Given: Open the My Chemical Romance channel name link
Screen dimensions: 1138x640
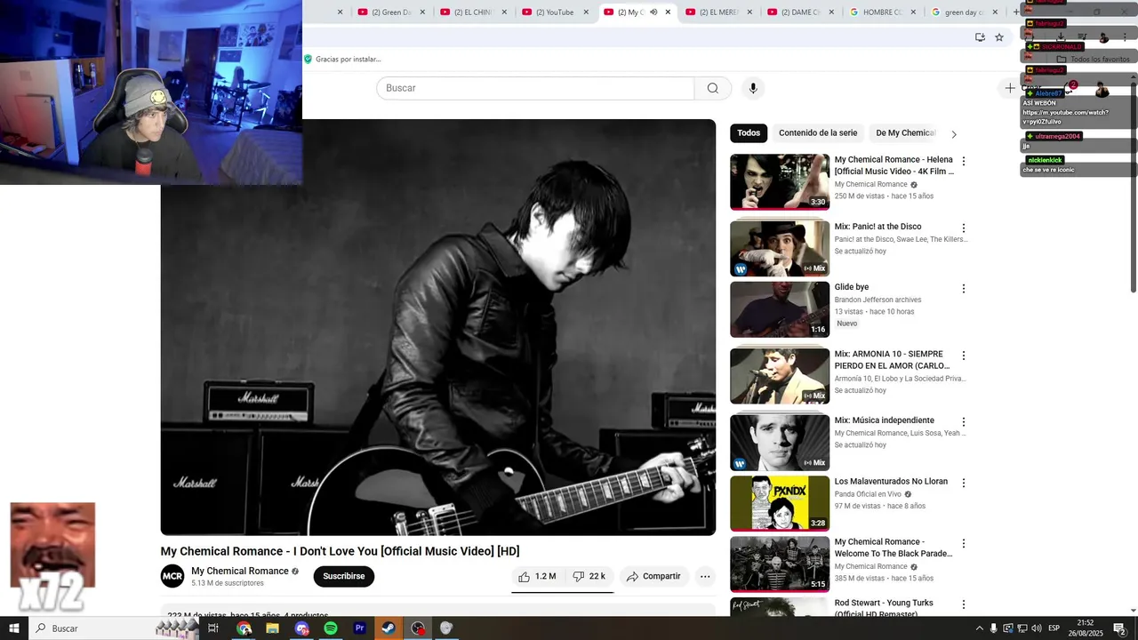Looking at the screenshot, I should [x=240, y=571].
